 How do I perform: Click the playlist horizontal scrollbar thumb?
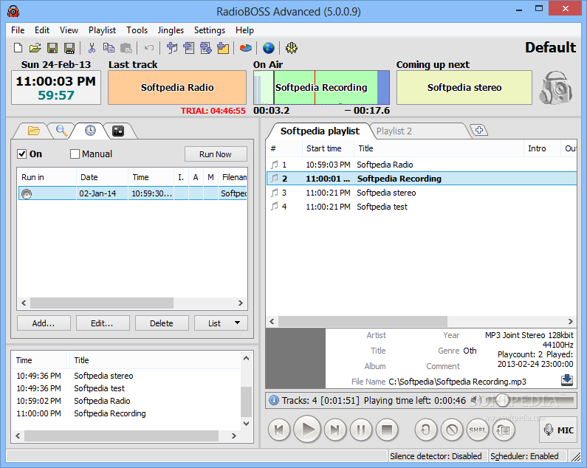[x=363, y=321]
